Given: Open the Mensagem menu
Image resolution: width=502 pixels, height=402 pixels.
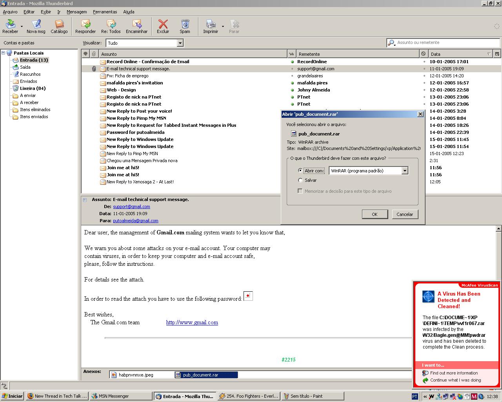Looking at the screenshot, I should 76,12.
